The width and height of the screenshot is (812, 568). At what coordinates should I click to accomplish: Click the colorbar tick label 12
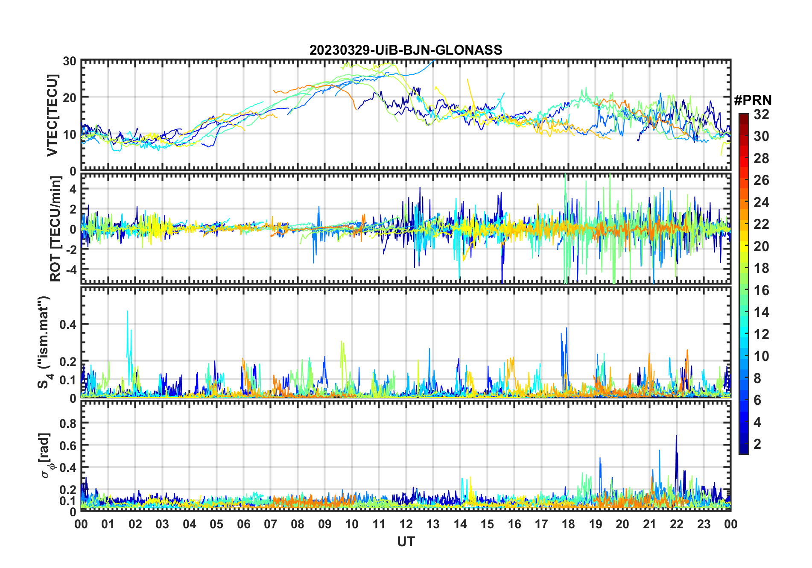pyautogui.click(x=761, y=334)
